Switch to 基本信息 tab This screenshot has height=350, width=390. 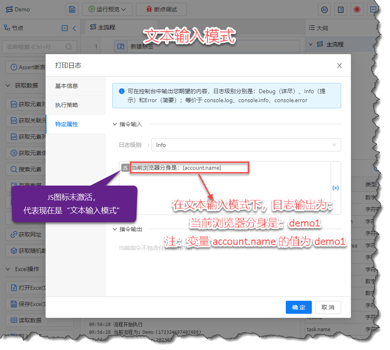pyautogui.click(x=66, y=86)
